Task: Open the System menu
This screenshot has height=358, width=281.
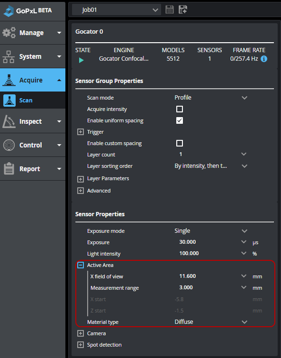Action: click(x=33, y=56)
